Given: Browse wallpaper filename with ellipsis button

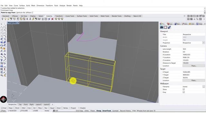Looking at the screenshot, I should (203, 87).
